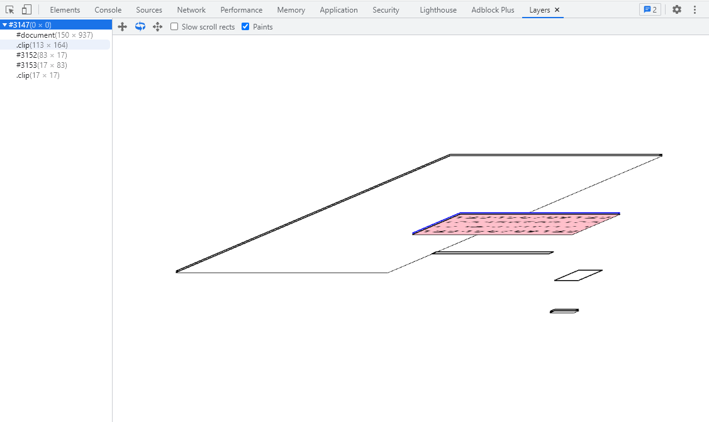Screen dimensions: 709x422
Task: Open the Sources tab
Action: (149, 10)
